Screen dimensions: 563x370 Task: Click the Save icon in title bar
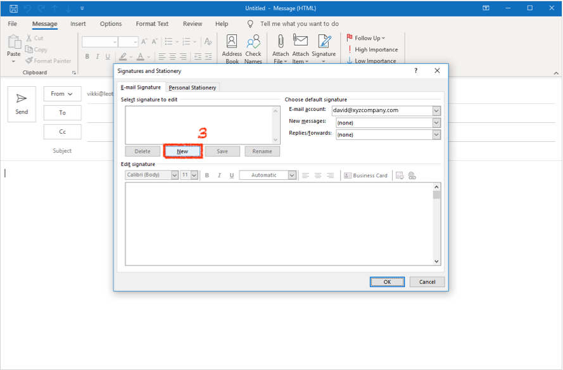pyautogui.click(x=13, y=8)
